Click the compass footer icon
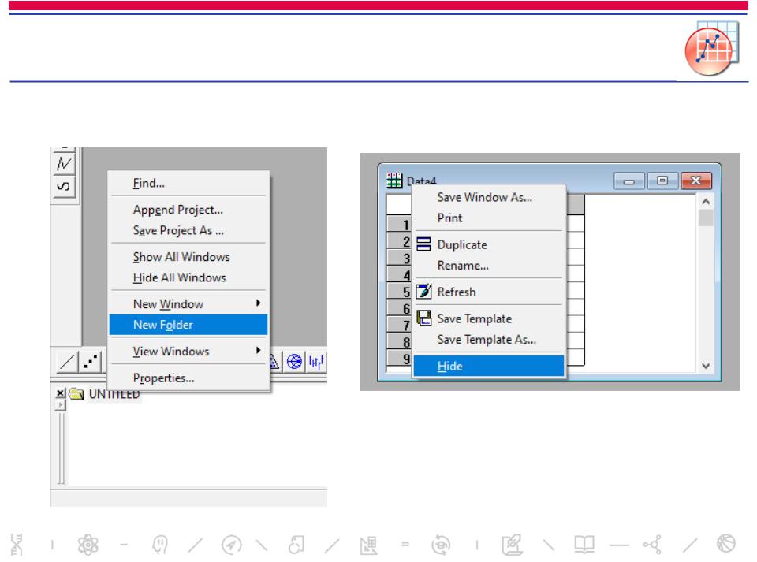This screenshot has width=757, height=562. pos(231,545)
